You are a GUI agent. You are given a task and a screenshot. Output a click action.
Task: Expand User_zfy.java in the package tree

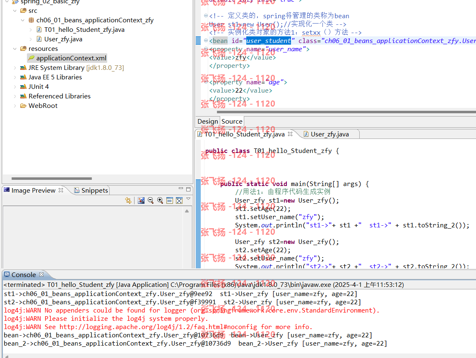(x=30, y=39)
